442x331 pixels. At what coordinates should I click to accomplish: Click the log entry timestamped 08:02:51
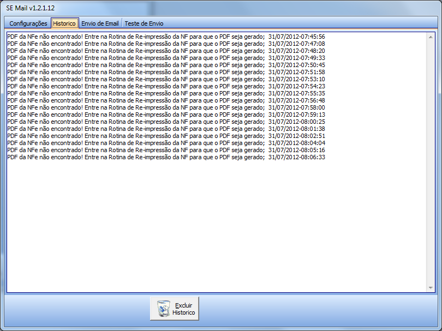(166, 136)
